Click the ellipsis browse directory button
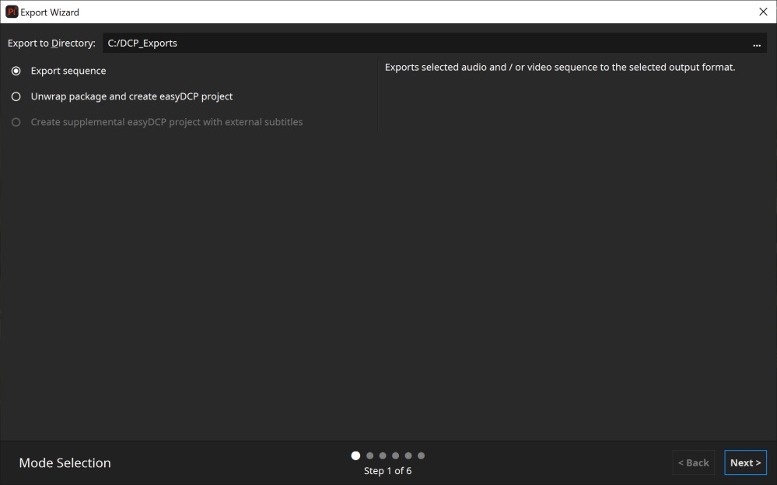777x485 pixels. click(x=757, y=44)
